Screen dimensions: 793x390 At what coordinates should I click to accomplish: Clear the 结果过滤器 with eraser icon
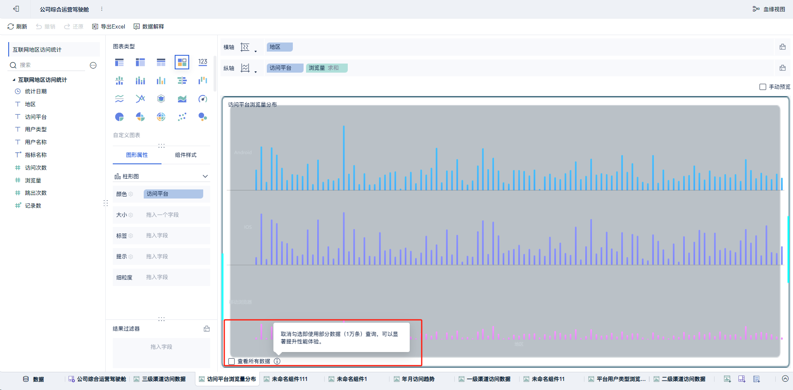[207, 329]
